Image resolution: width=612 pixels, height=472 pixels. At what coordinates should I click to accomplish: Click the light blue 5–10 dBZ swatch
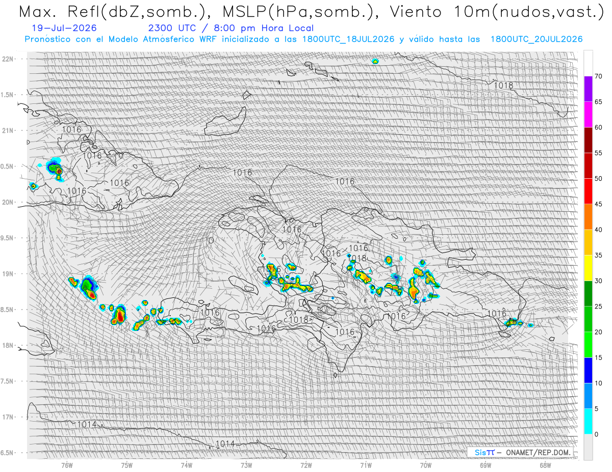click(x=588, y=396)
